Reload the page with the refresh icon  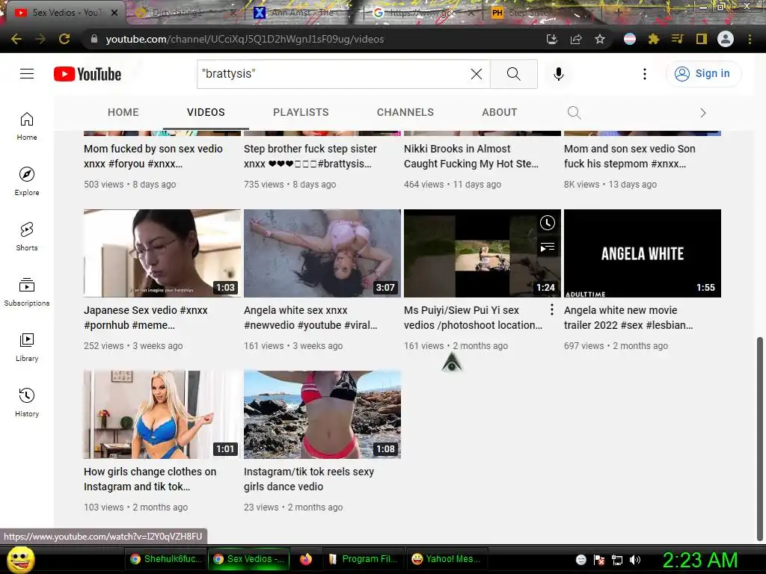coord(64,39)
